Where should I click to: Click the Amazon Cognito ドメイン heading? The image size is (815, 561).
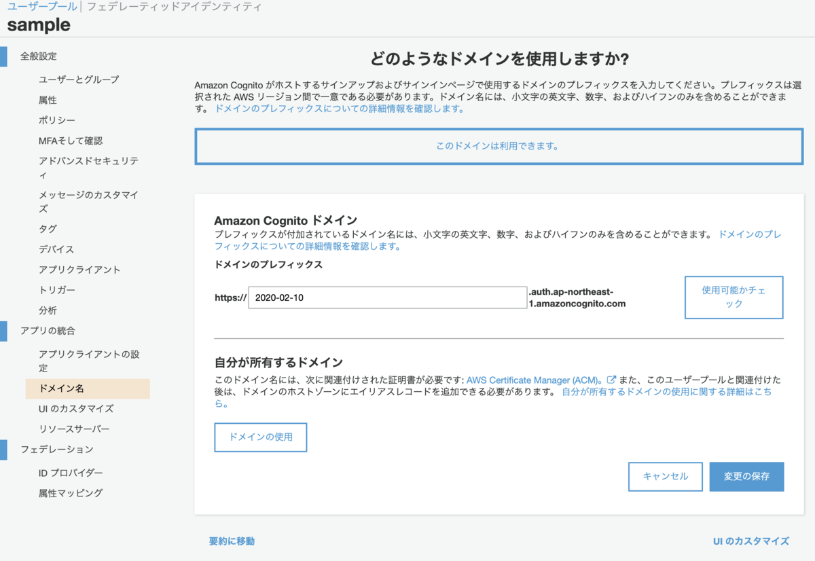pos(285,220)
